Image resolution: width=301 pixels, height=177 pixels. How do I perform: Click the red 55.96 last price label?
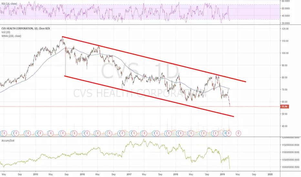pyautogui.click(x=285, y=107)
